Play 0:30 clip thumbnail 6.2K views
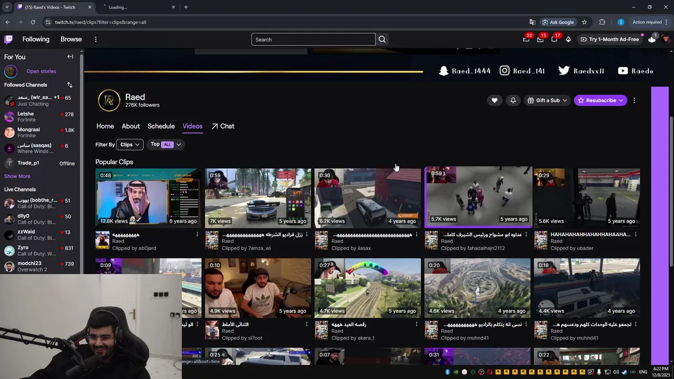Viewport: 674px width, 379px height. (x=368, y=198)
